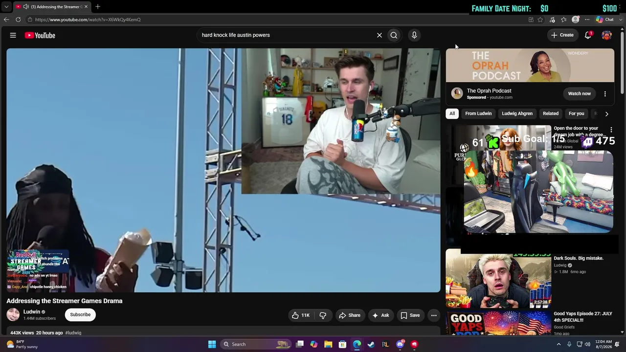
Task: Show hidden system tray icons
Action: point(559,344)
